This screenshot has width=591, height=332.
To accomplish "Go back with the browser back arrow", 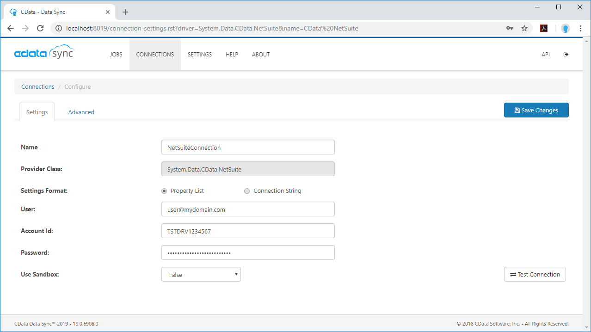I will tap(11, 28).
